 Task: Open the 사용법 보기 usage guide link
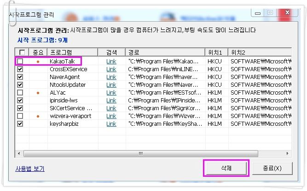coord(30,169)
